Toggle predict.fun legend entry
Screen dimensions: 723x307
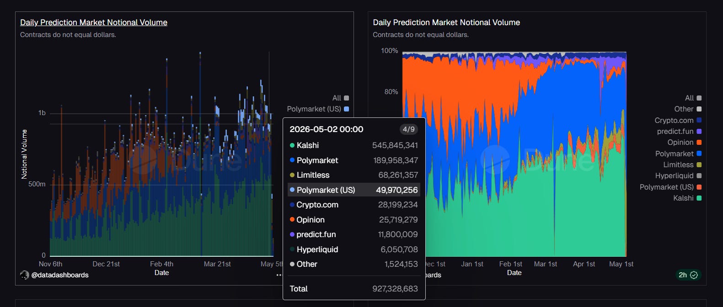pyautogui.click(x=679, y=131)
